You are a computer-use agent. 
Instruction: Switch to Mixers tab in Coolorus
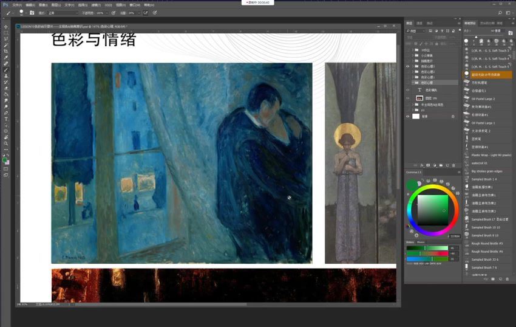click(x=421, y=243)
